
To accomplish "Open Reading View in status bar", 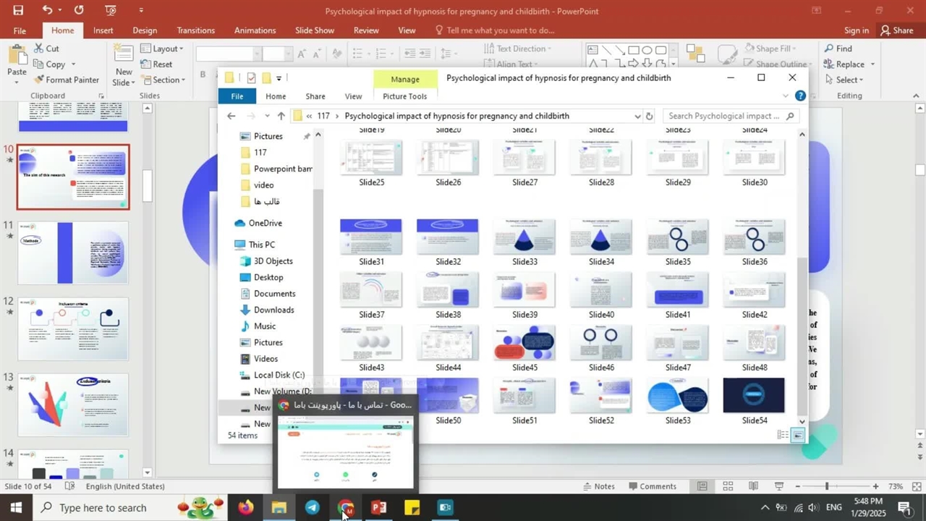I will tap(753, 486).
